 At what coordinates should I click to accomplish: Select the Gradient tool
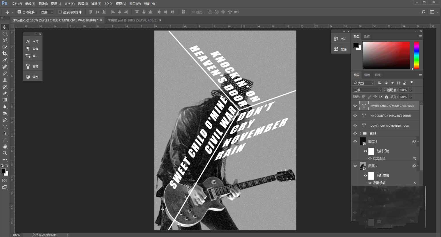coord(5,100)
